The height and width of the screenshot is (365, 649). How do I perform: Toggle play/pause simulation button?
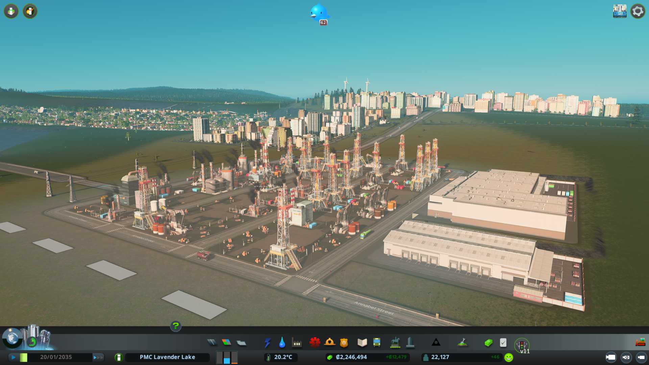click(x=14, y=357)
